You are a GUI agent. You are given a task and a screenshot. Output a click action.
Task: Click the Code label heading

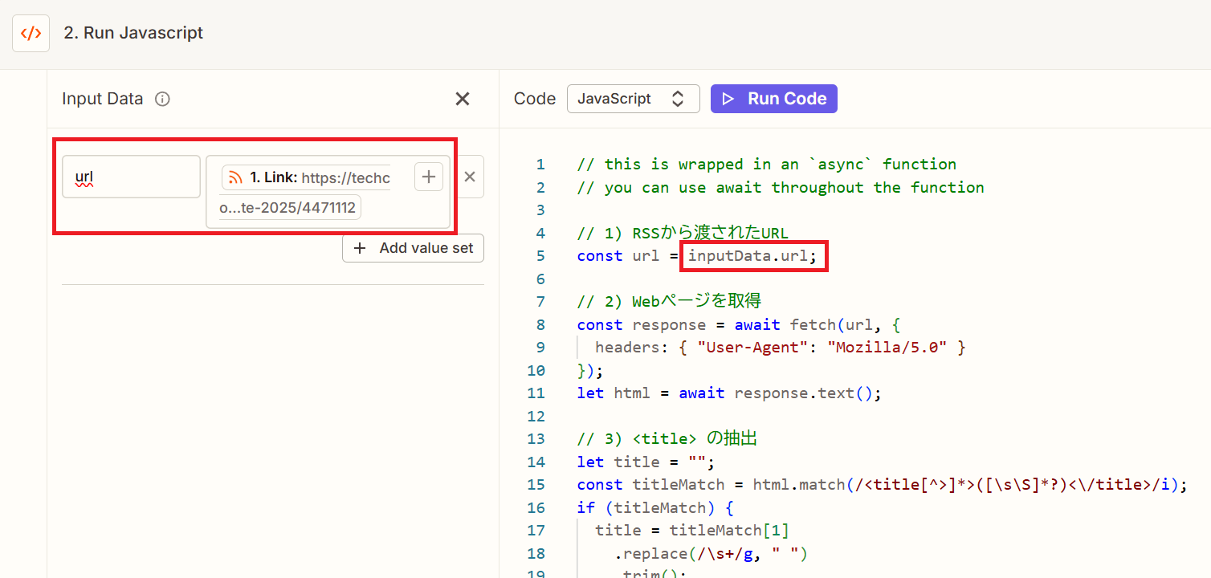535,99
